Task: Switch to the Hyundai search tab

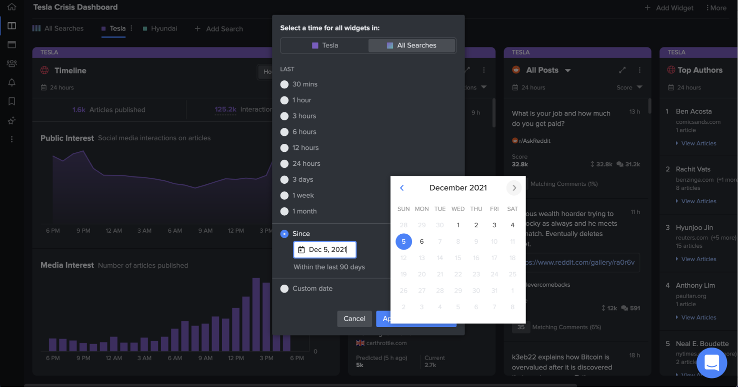Action: click(x=160, y=28)
